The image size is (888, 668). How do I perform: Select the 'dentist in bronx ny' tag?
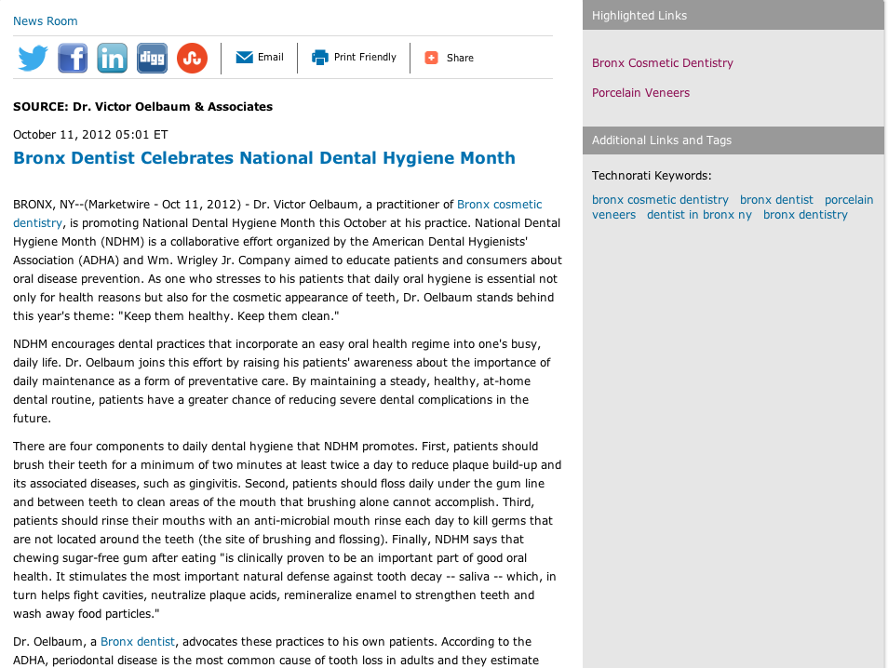699,215
